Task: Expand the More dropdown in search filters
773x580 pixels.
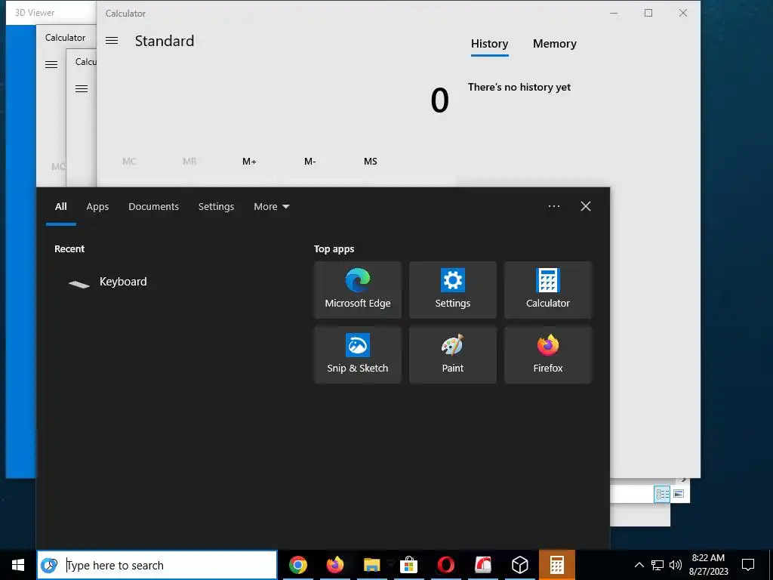Action: (x=272, y=207)
